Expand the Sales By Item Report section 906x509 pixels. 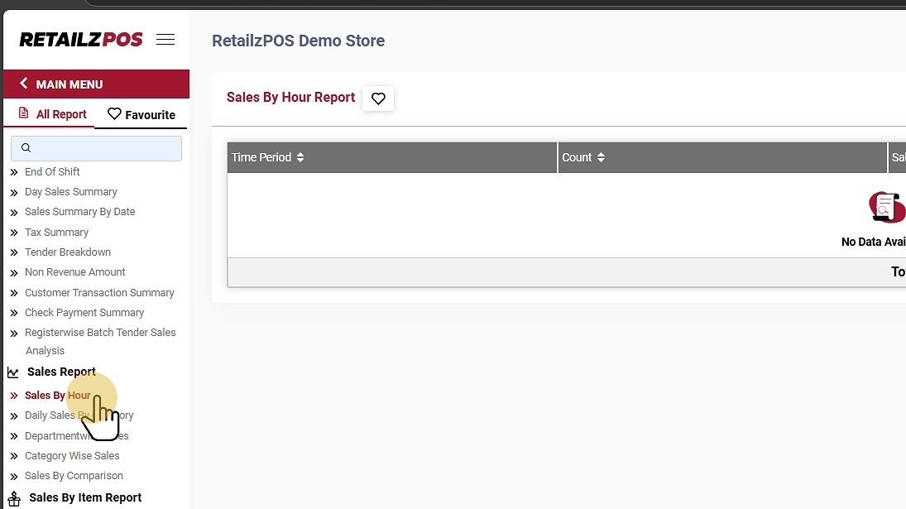pyautogui.click(x=85, y=497)
